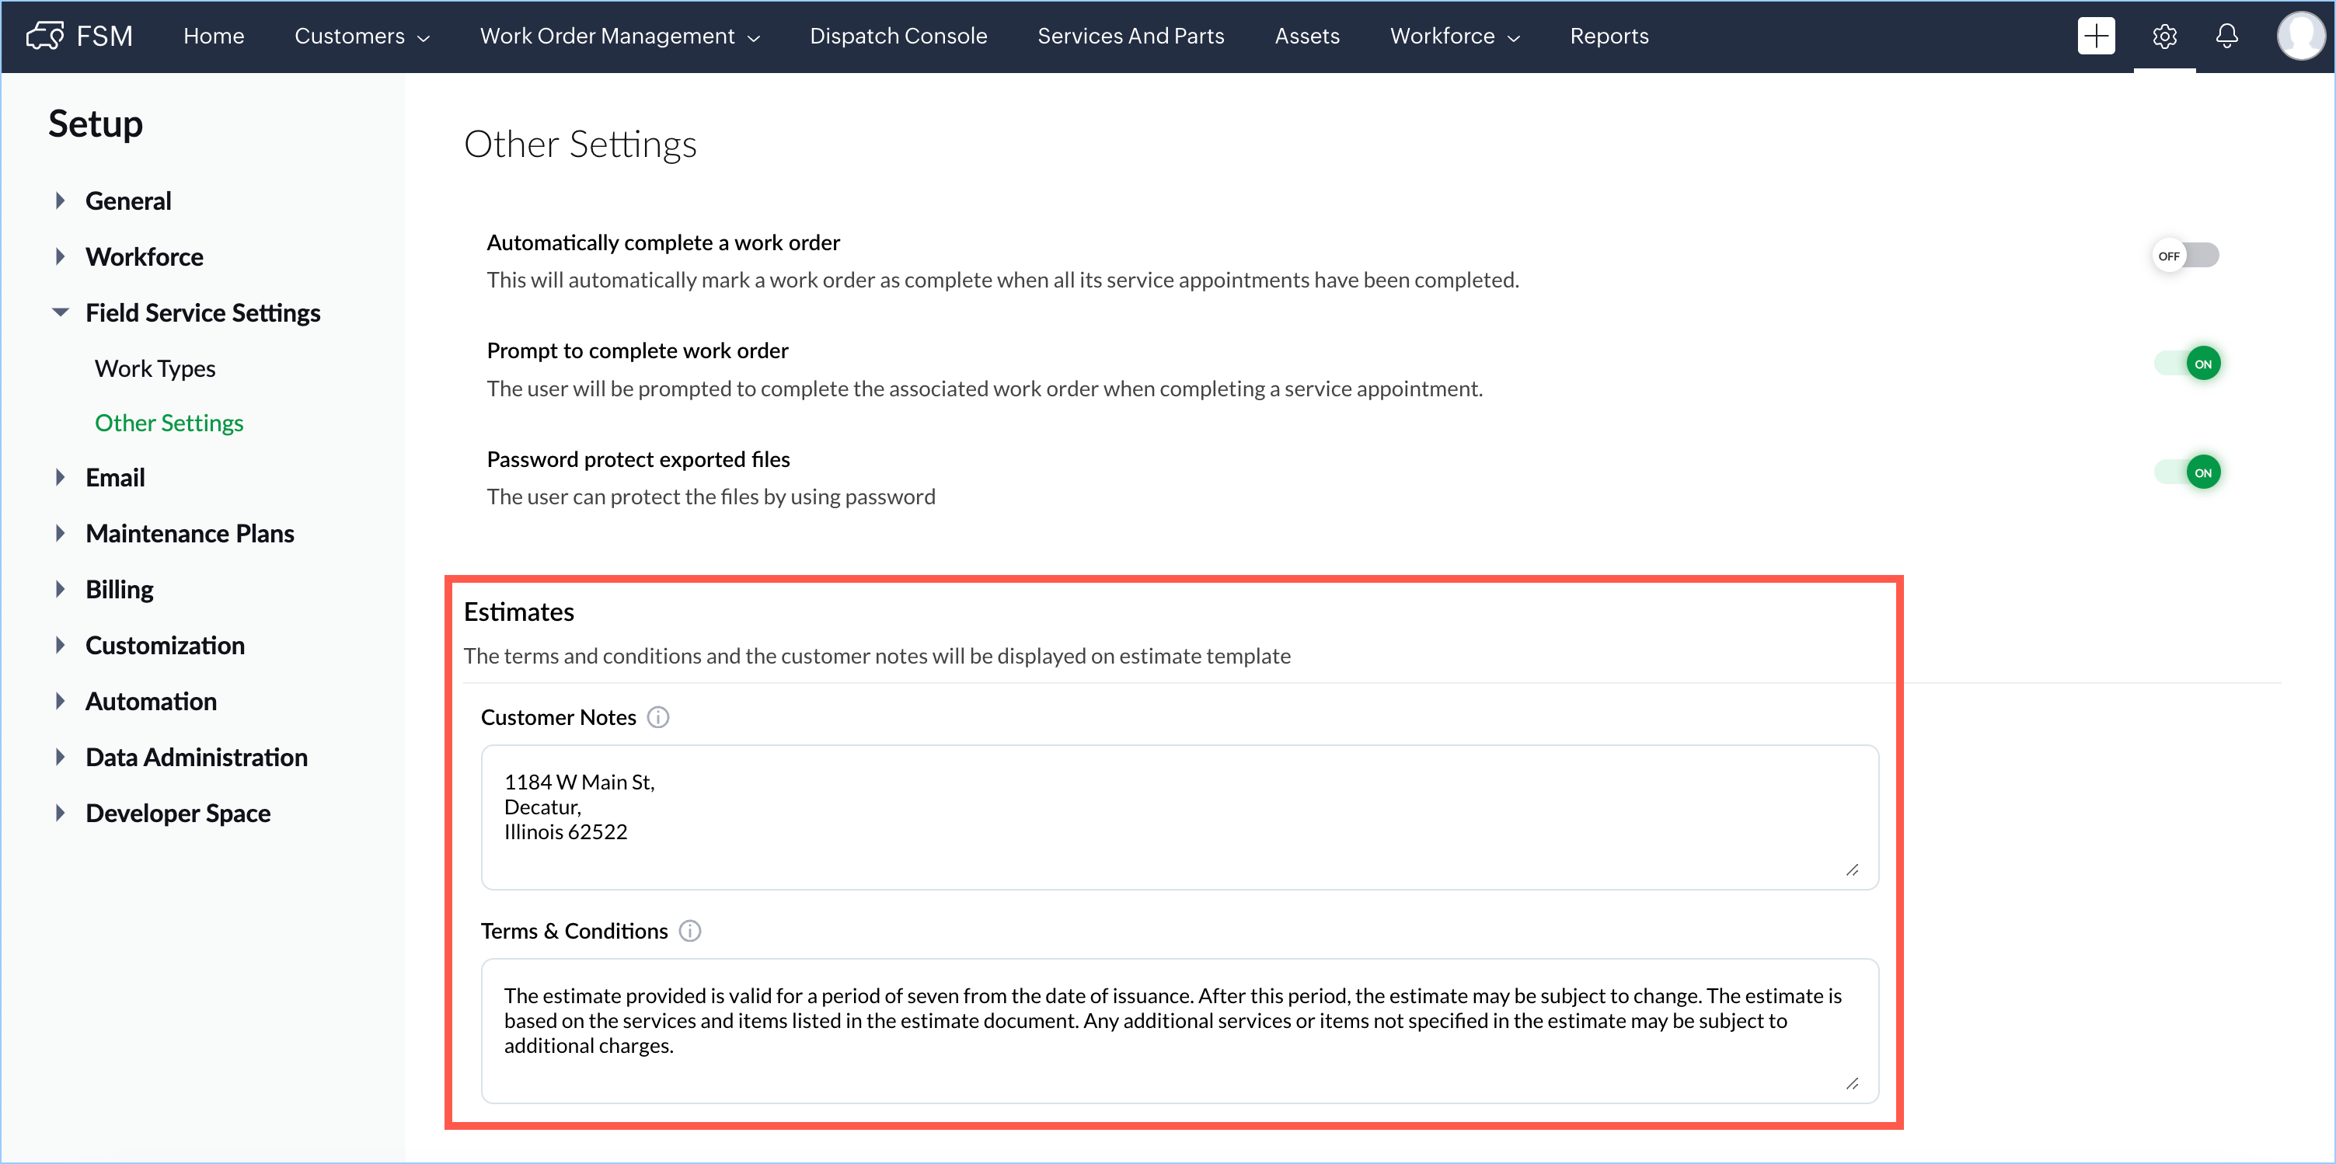
Task: Grab the Customer Notes resize handle
Action: click(1852, 870)
